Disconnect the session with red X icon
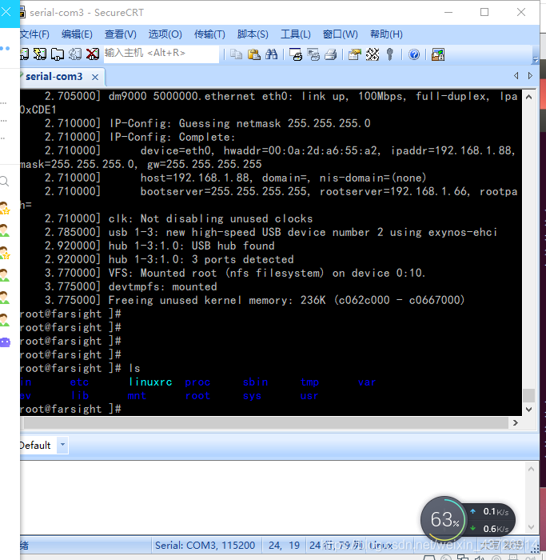The height and width of the screenshot is (560, 546). [93, 54]
